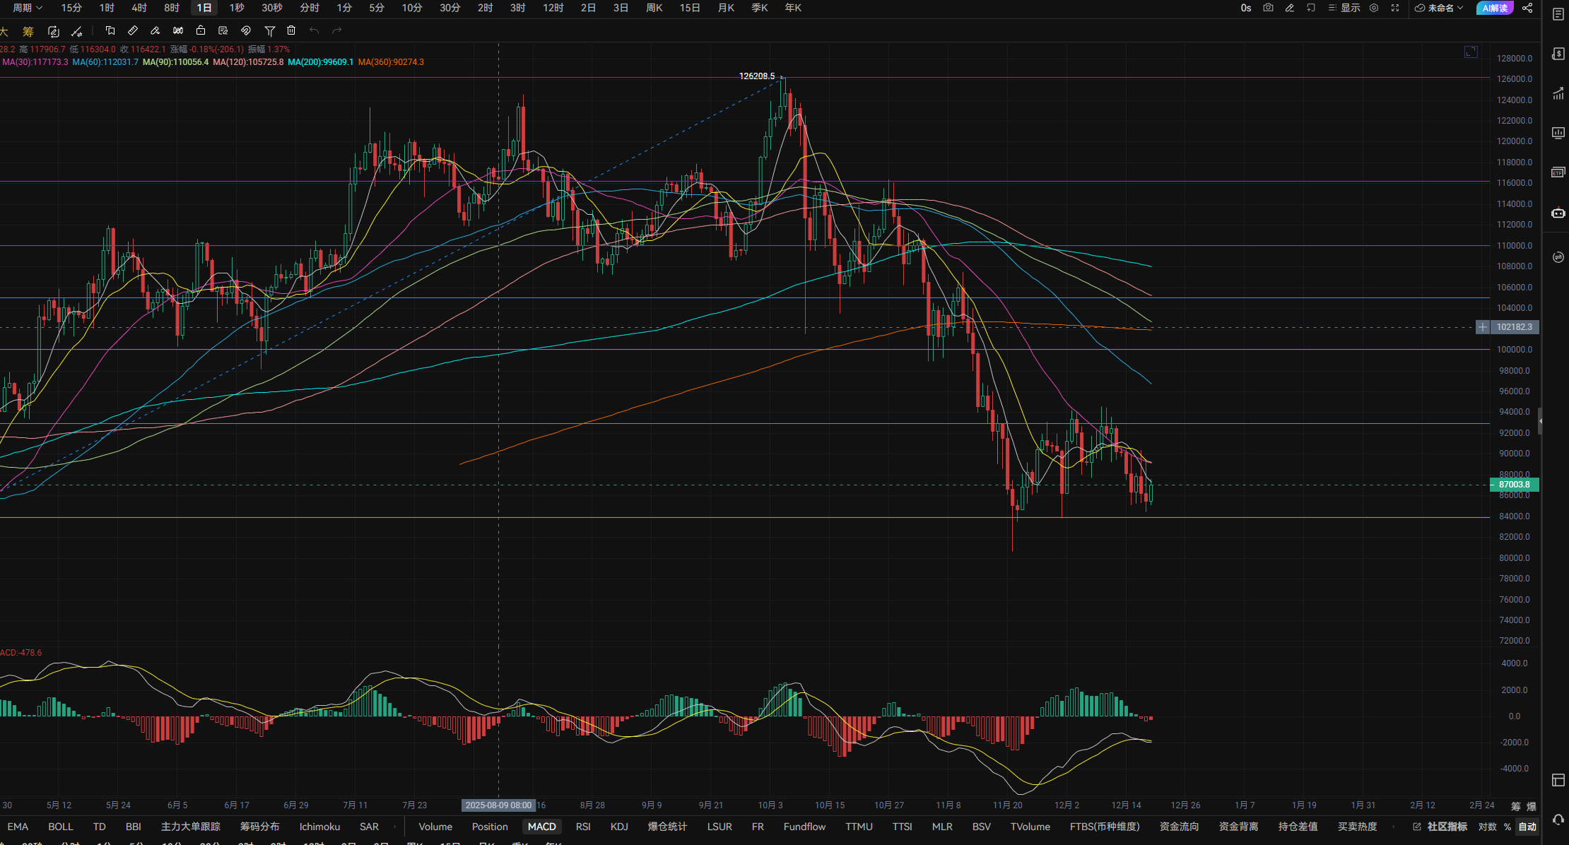Switch to the 4时 timeframe
1569x845 pixels.
point(139,8)
